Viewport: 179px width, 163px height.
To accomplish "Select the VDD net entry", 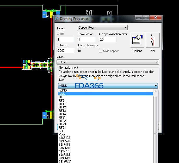I will [106, 134].
